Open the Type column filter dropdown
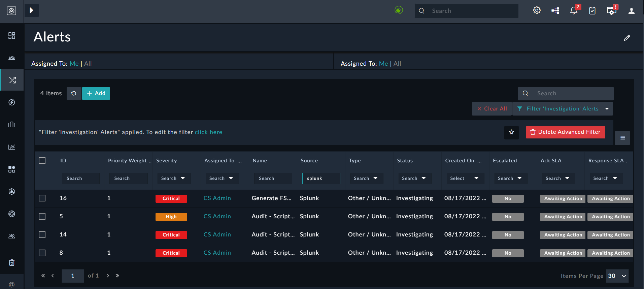 pyautogui.click(x=366, y=178)
